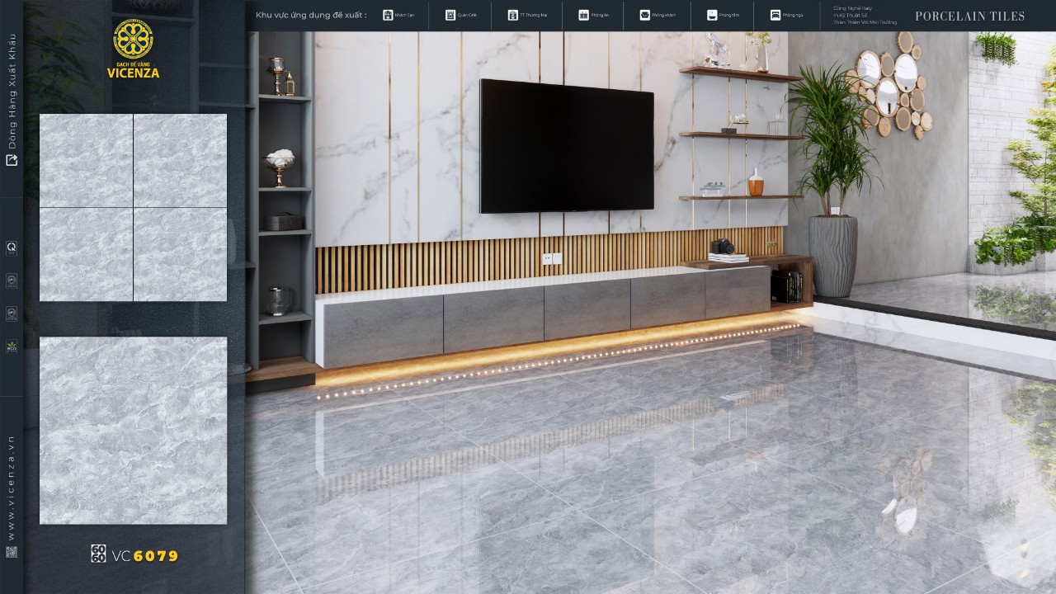Click the TT Thương Mại icon
Screen dimensions: 1056x594
[x=513, y=15]
